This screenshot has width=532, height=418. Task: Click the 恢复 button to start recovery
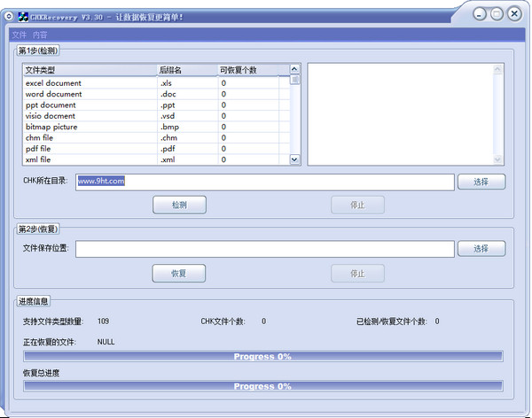[179, 274]
